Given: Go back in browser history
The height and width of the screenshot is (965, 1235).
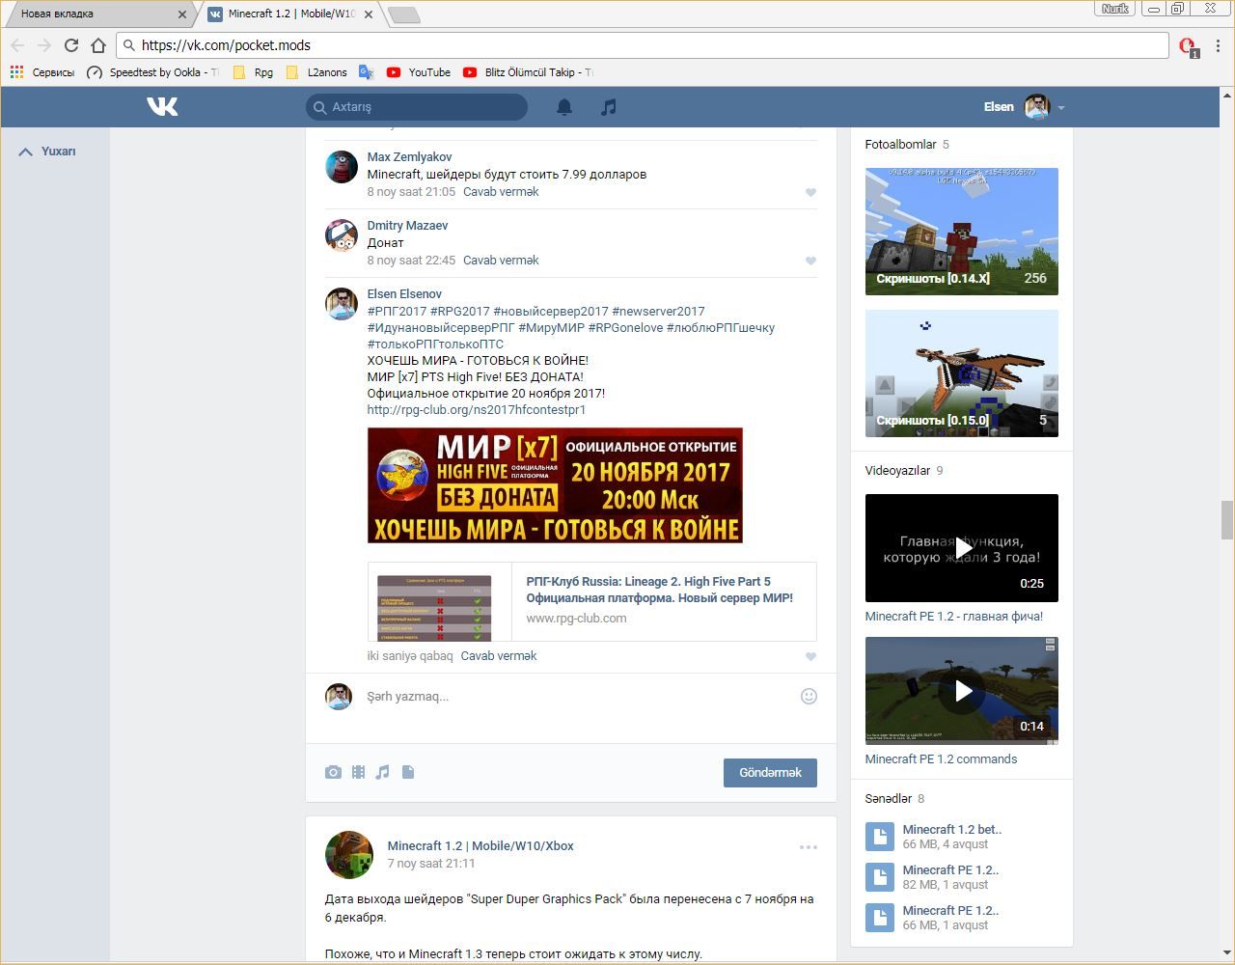Looking at the screenshot, I should (16, 45).
